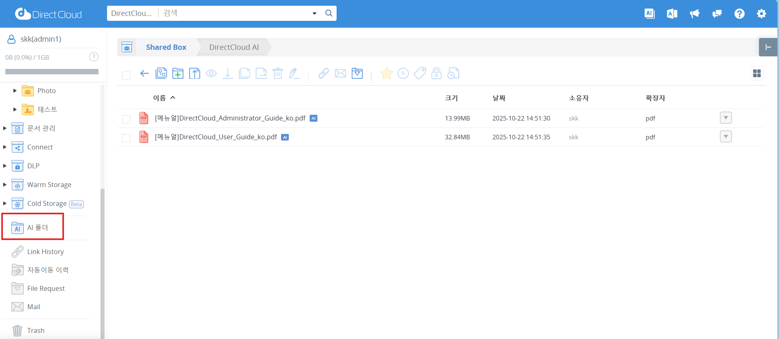Go to Shared Box in the breadcrumb
Image resolution: width=779 pixels, height=339 pixels.
click(x=166, y=47)
